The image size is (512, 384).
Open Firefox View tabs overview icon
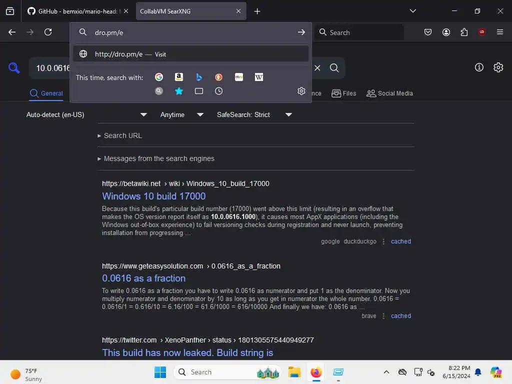[x=10, y=11]
